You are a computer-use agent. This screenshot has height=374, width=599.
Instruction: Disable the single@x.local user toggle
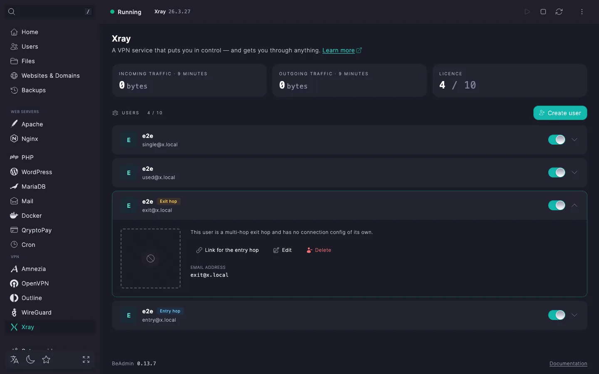click(557, 140)
